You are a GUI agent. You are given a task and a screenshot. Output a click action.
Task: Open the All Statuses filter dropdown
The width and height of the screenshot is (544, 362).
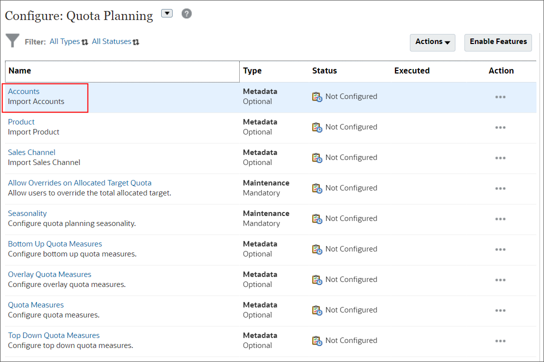(116, 41)
